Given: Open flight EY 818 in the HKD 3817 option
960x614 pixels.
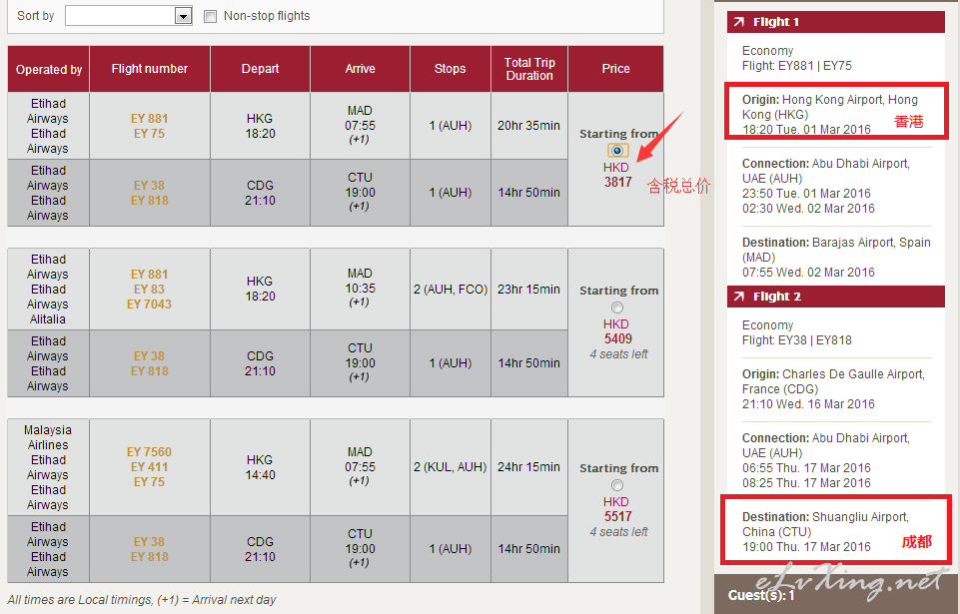Looking at the screenshot, I should click(x=150, y=201).
